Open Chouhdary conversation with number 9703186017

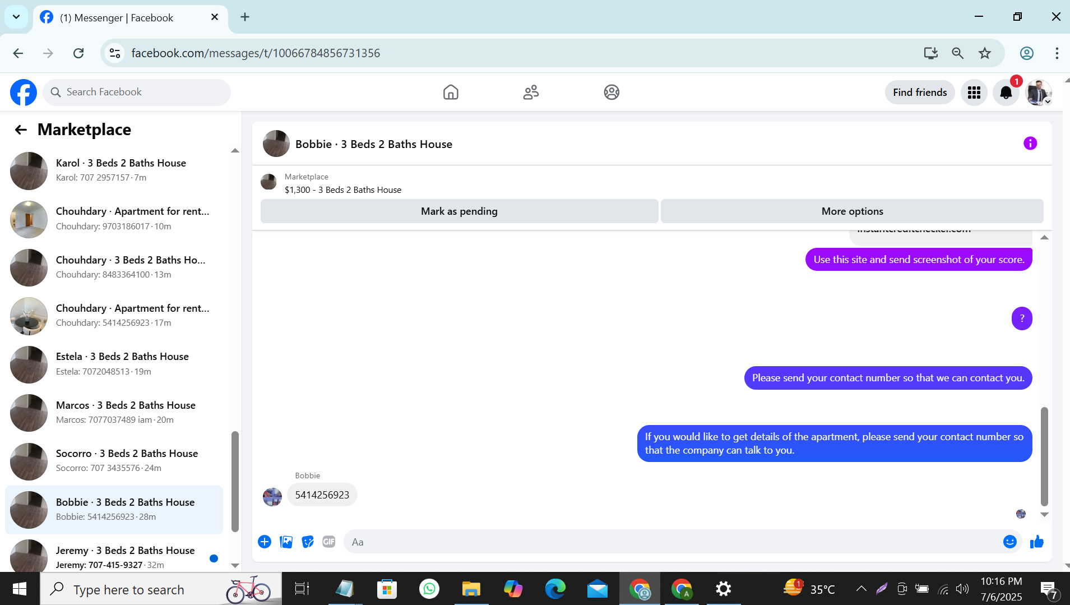(114, 219)
